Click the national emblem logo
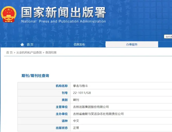The width and height of the screenshot is (172, 132). click(x=9, y=14)
